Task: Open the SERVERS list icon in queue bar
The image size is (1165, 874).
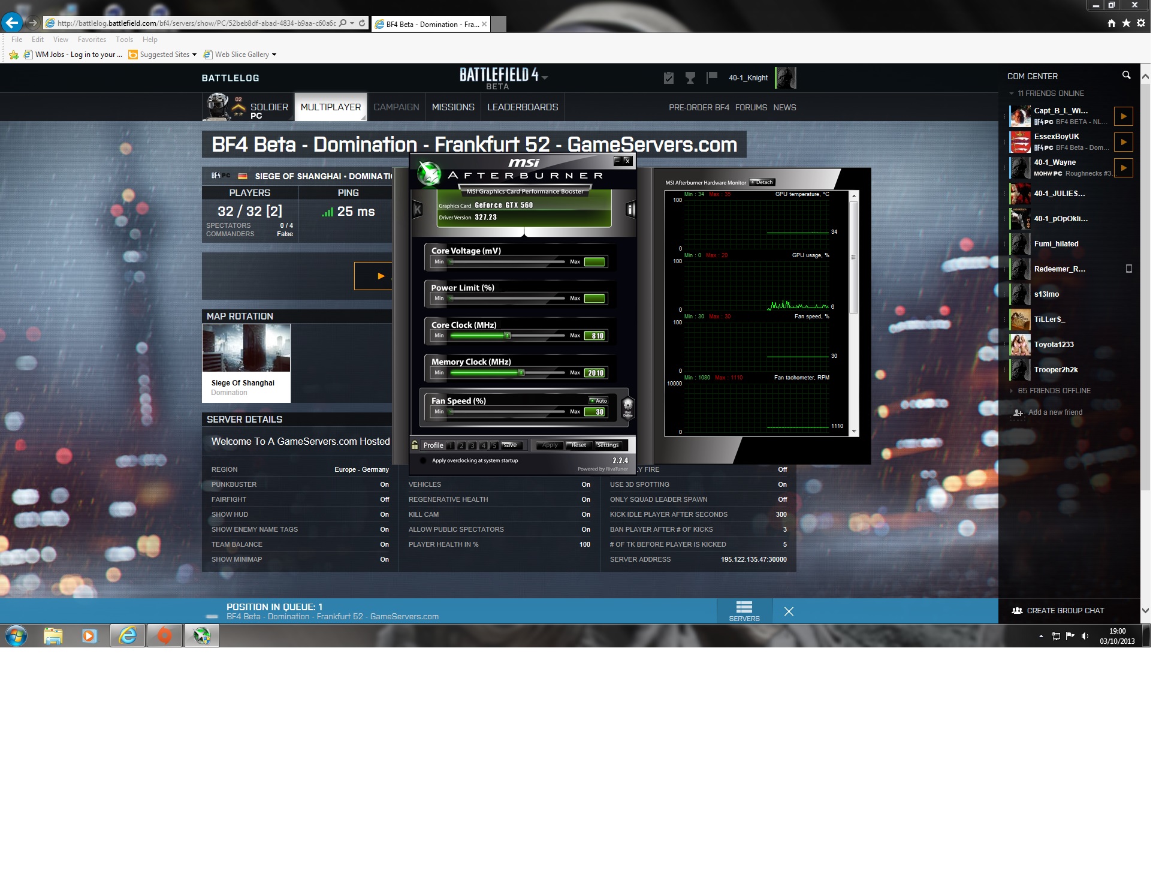Action: pyautogui.click(x=744, y=611)
